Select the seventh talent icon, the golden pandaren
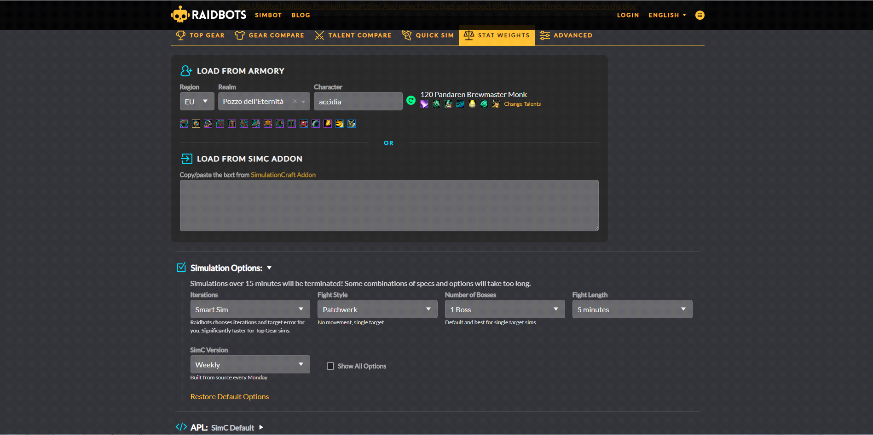Viewport: 873px width, 435px height. pyautogui.click(x=496, y=104)
